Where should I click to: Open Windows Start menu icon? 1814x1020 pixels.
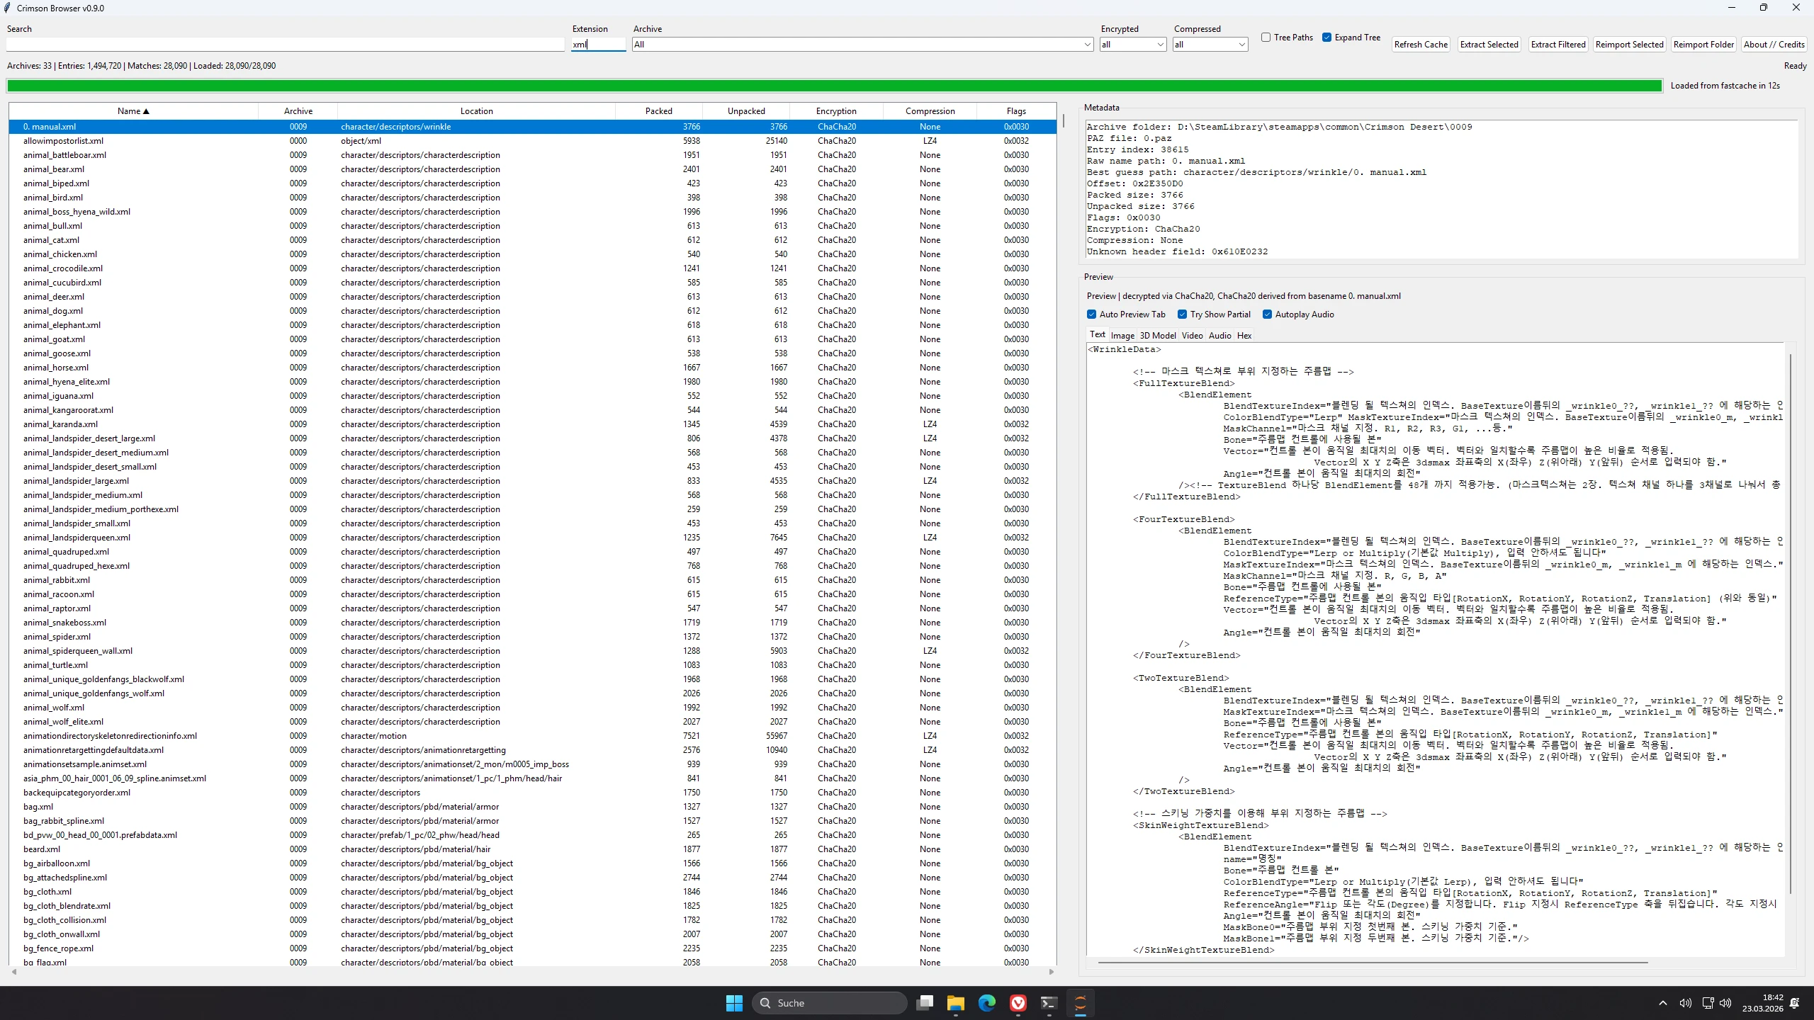(x=734, y=1003)
